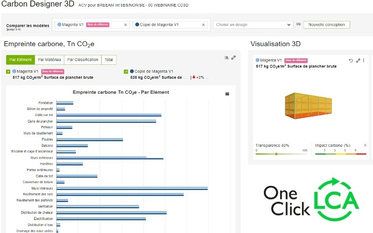Viewport: 373px width, 233px height.
Task: Close the Impact carbone legend
Action: [x=365, y=145]
